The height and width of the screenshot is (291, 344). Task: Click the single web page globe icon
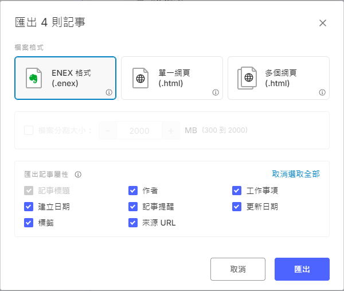140,78
